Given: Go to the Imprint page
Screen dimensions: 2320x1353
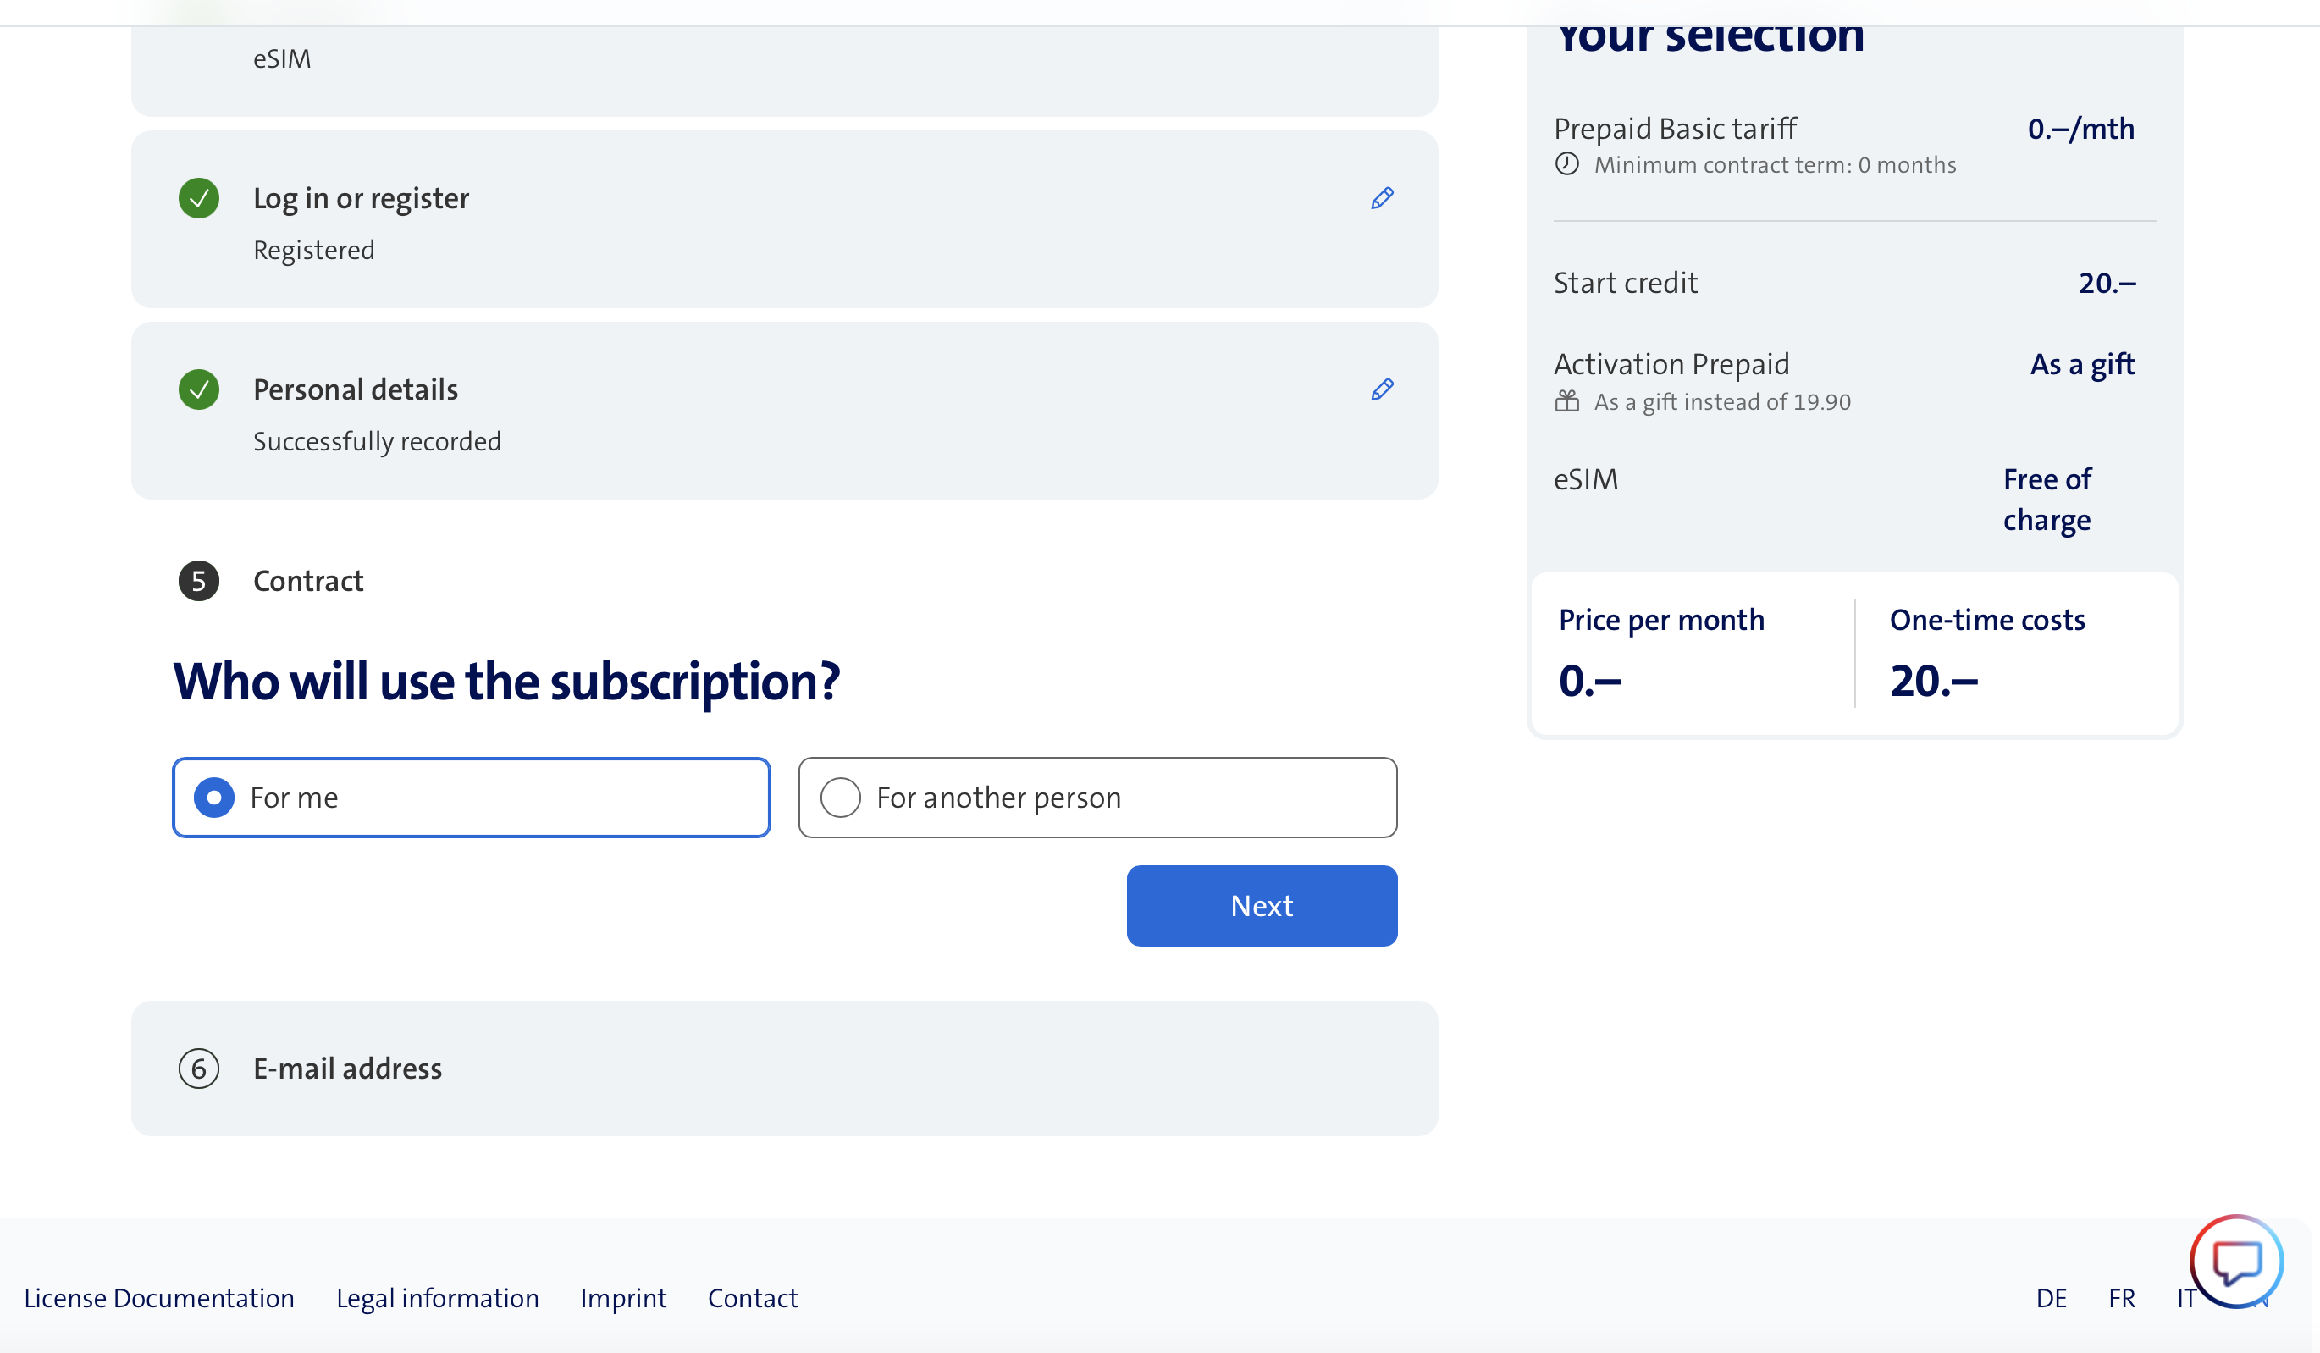Looking at the screenshot, I should (623, 1298).
